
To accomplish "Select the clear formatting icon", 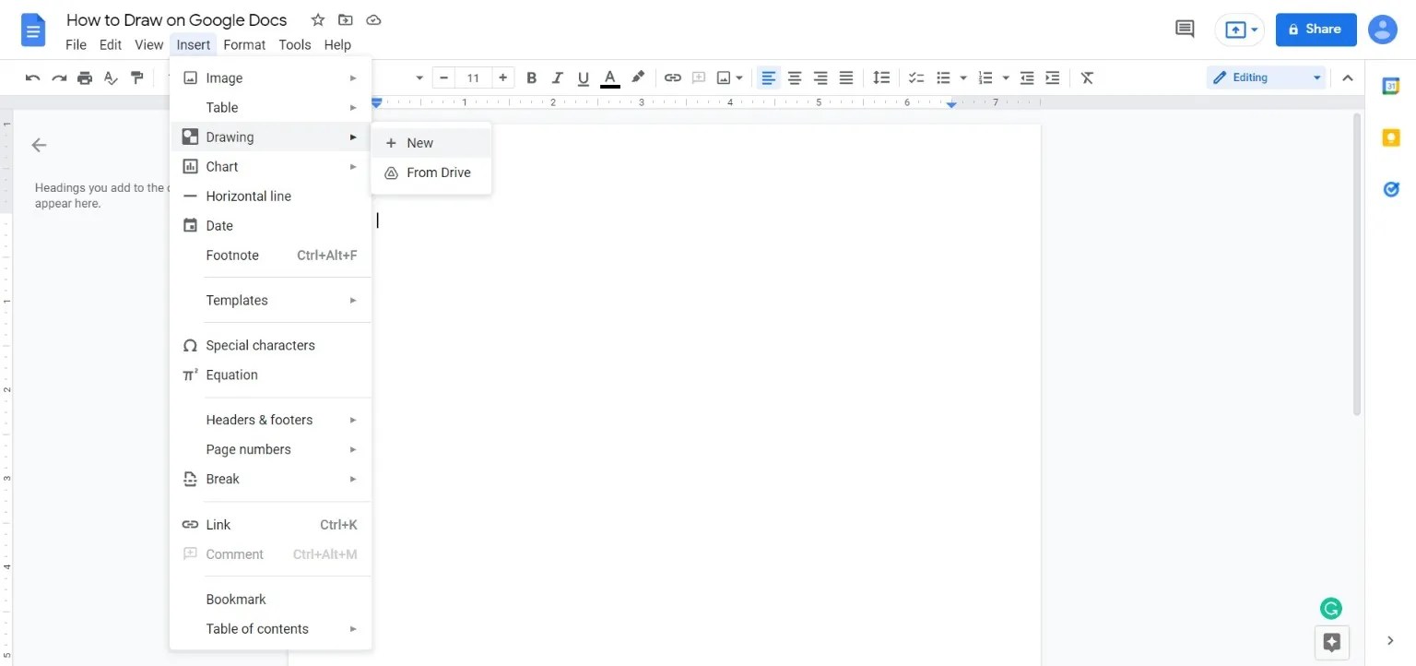I will coord(1087,77).
